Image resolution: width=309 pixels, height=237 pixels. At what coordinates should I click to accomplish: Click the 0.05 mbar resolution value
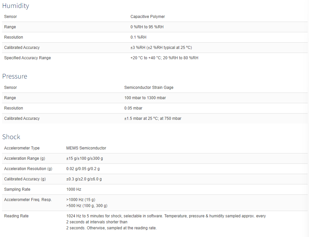(133, 108)
